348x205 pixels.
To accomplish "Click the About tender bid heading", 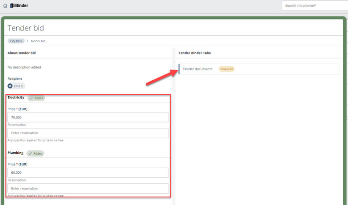I will [22, 53].
